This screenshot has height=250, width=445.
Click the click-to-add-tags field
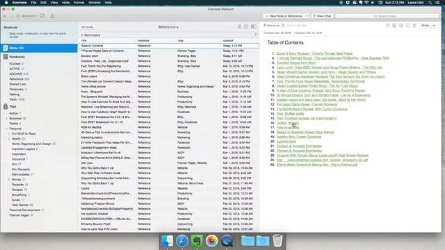pyautogui.click(x=297, y=26)
